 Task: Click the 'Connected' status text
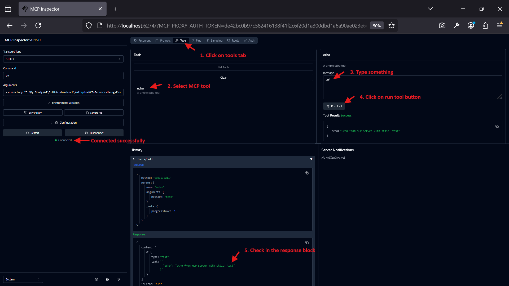click(65, 140)
